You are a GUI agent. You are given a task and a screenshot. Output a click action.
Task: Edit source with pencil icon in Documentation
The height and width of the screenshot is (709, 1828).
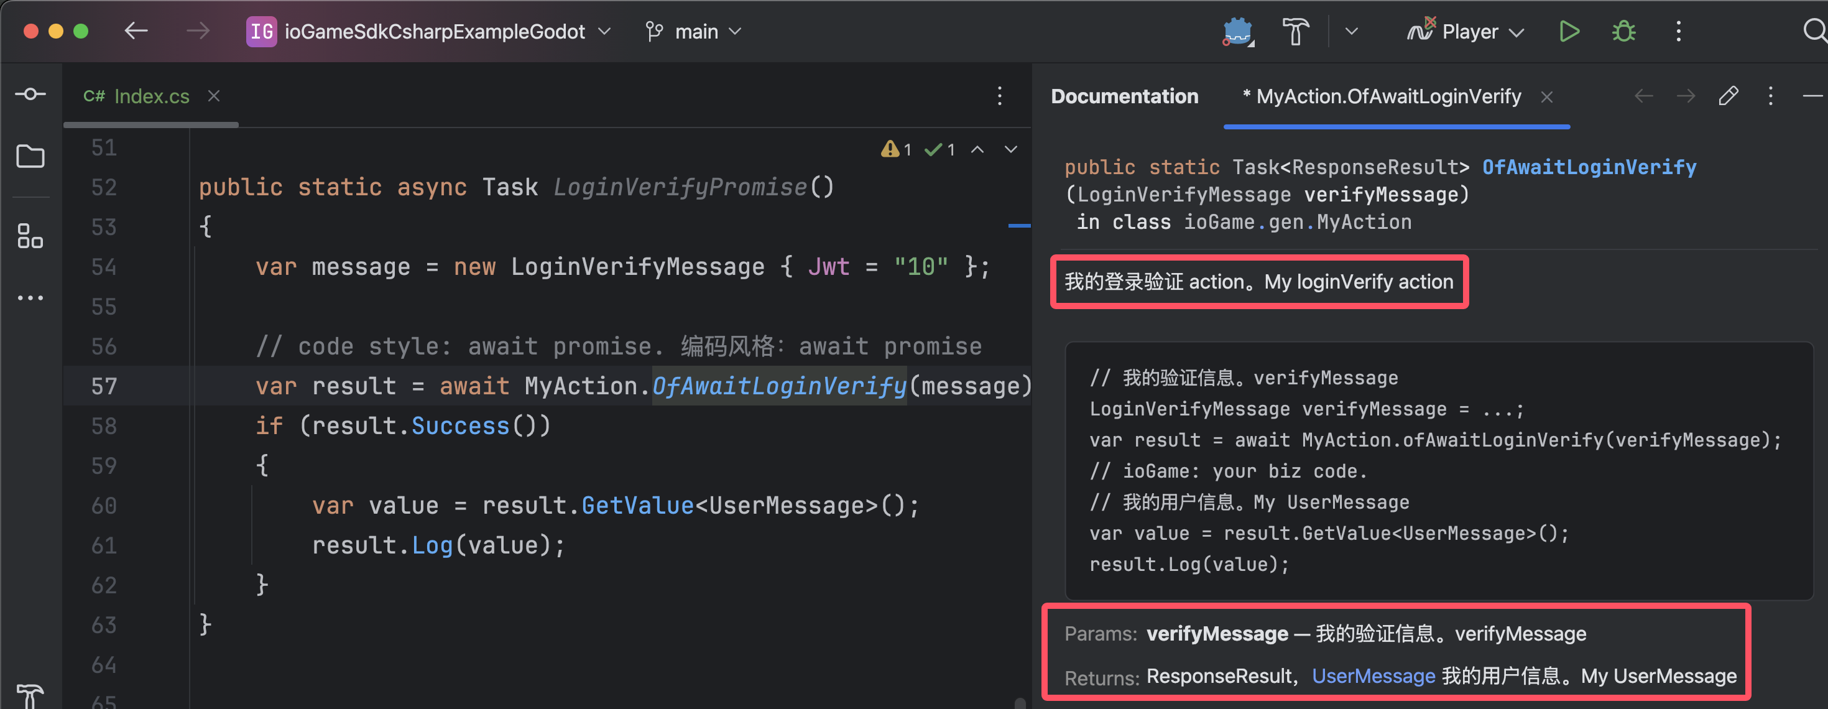[x=1728, y=96]
